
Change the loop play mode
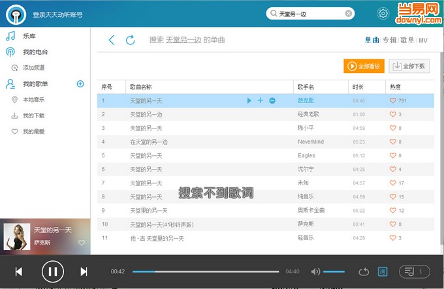tap(364, 272)
